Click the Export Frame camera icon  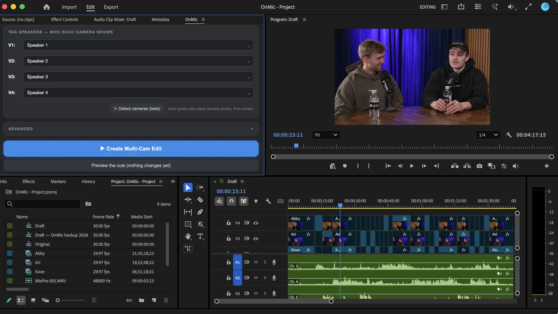[x=480, y=166]
